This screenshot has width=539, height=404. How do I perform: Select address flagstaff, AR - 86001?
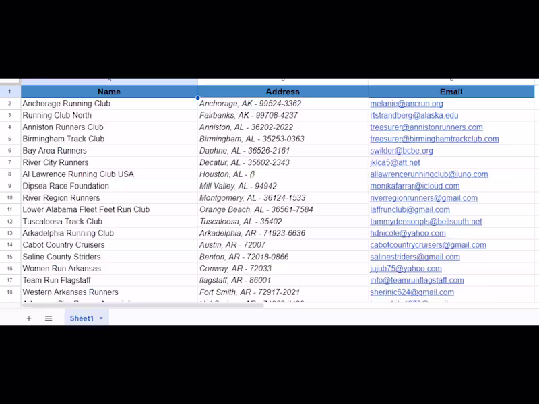(282, 280)
